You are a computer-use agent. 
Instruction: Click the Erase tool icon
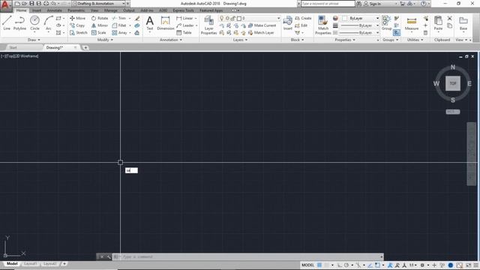point(137,18)
